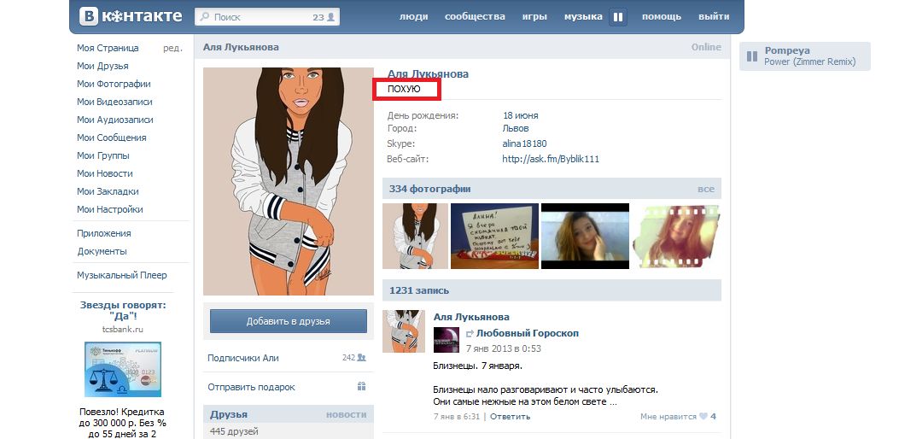Open помощь in the top menu

[x=661, y=16]
